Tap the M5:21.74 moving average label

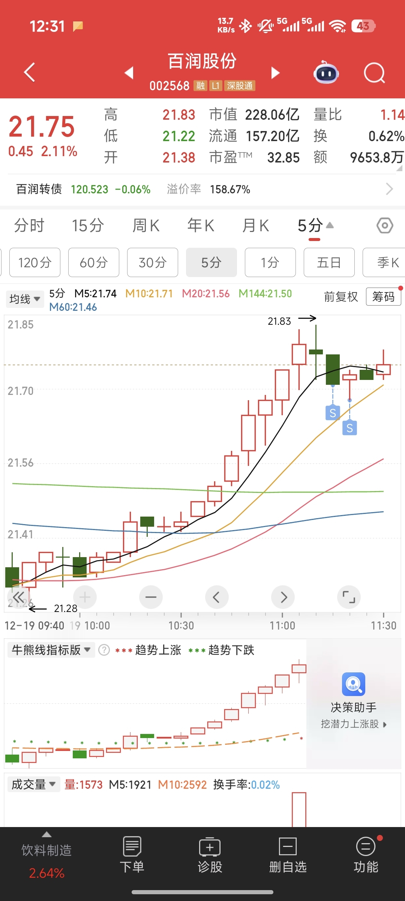point(95,294)
